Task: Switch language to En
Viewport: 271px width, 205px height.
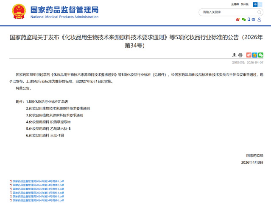Action: coord(260,4)
